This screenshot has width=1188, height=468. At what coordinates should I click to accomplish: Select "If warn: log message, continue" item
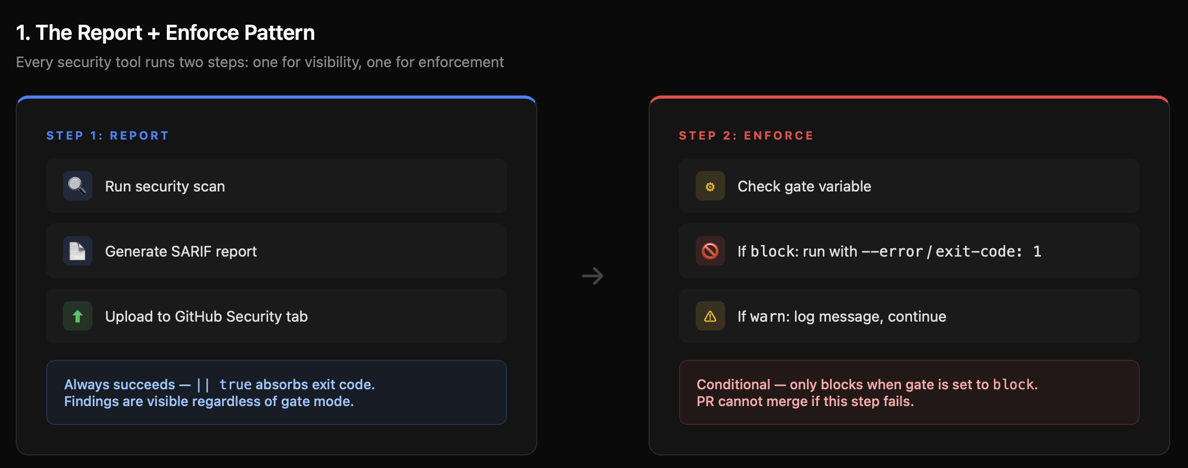842,316
